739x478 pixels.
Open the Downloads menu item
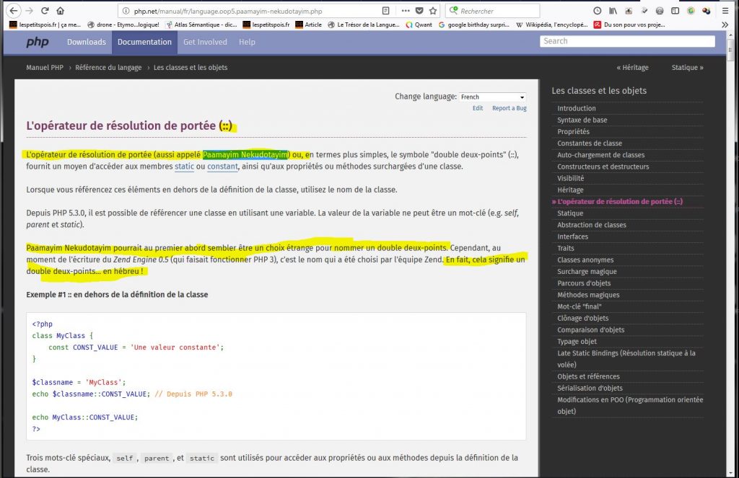pos(87,42)
